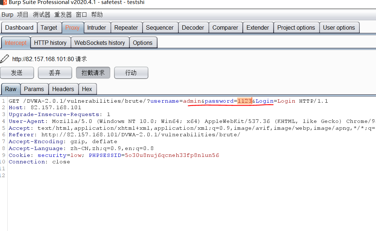Open the 重发器 menu

[63, 15]
